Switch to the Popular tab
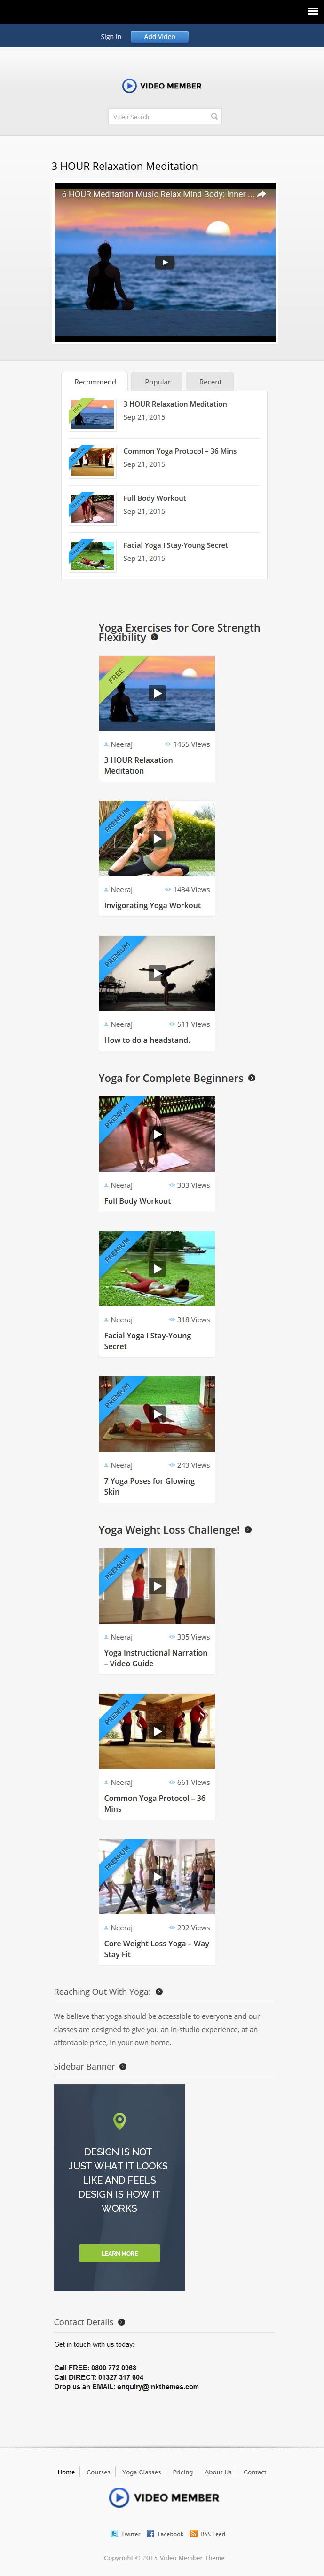 pos(157,382)
